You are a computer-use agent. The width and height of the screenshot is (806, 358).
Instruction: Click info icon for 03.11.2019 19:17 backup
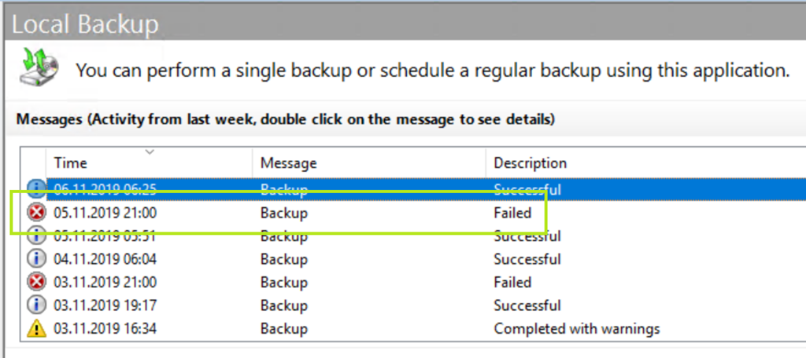pyautogui.click(x=36, y=305)
